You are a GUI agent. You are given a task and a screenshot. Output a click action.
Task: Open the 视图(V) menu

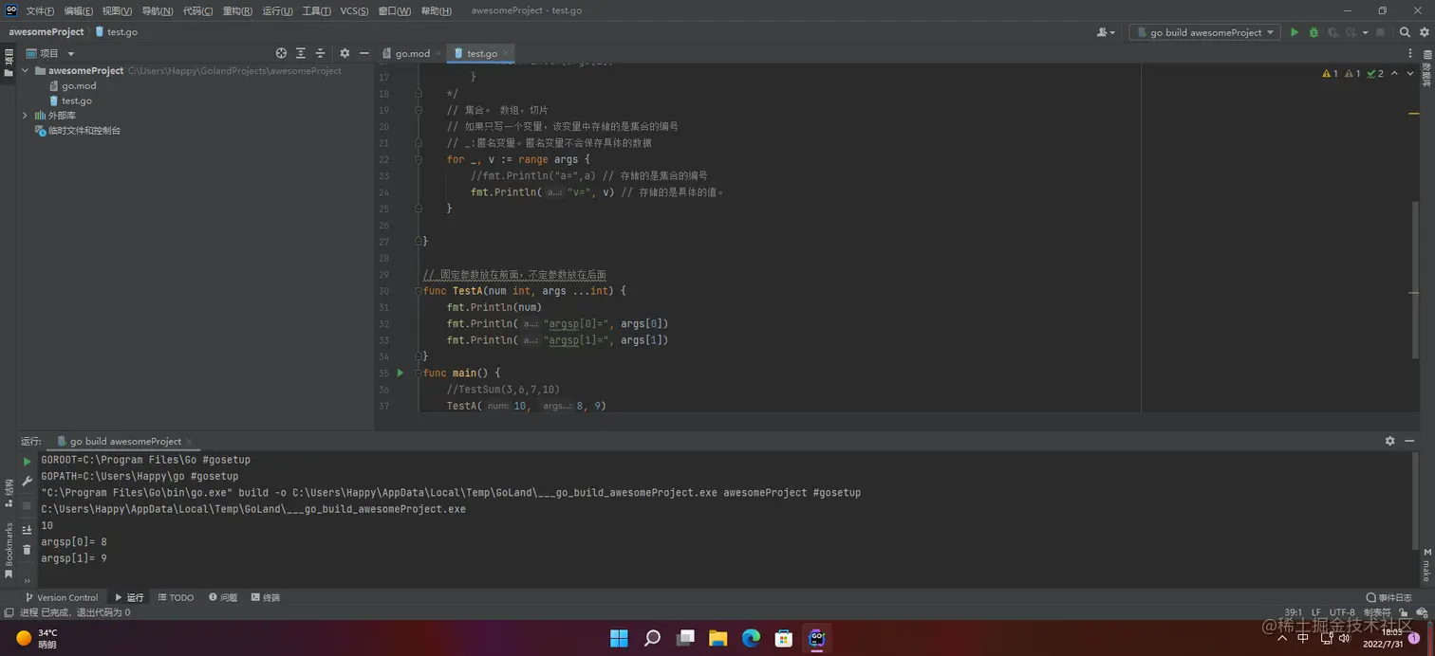[x=117, y=10]
